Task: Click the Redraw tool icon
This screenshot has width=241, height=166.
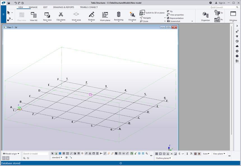Action: [92, 15]
